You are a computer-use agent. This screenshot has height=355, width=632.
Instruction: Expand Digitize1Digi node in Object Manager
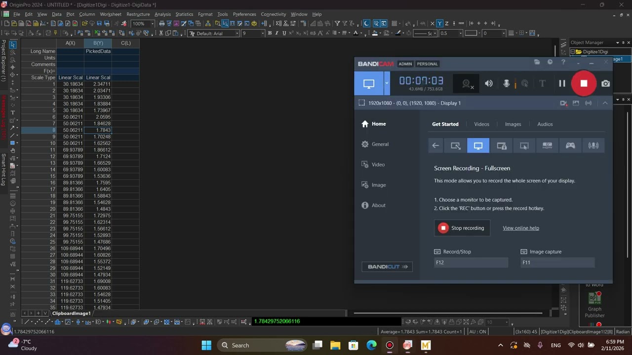tap(573, 52)
